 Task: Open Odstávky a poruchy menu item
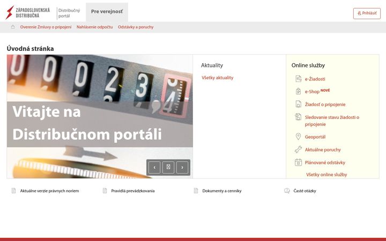tap(136, 27)
